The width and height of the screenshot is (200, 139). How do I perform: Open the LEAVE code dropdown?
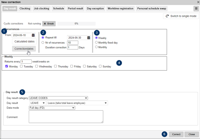coord(37,103)
